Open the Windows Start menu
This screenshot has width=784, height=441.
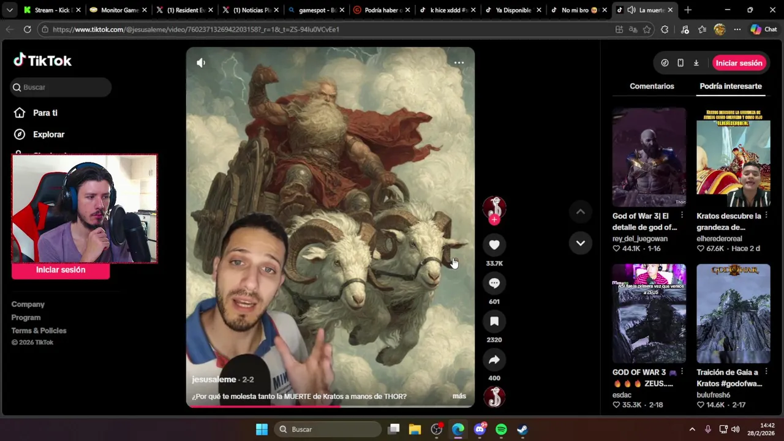click(x=262, y=429)
